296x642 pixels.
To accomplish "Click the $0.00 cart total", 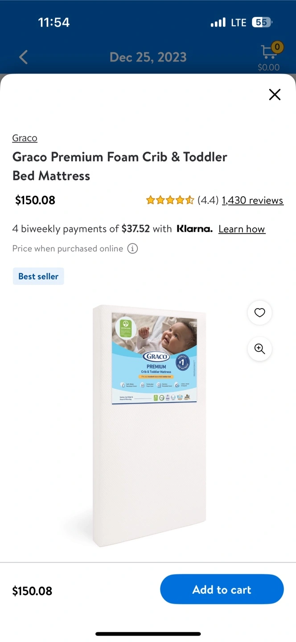I will (269, 67).
